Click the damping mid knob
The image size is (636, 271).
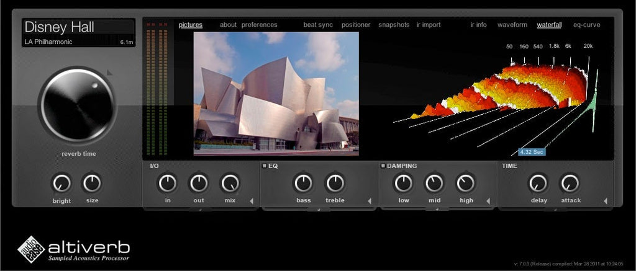point(434,184)
